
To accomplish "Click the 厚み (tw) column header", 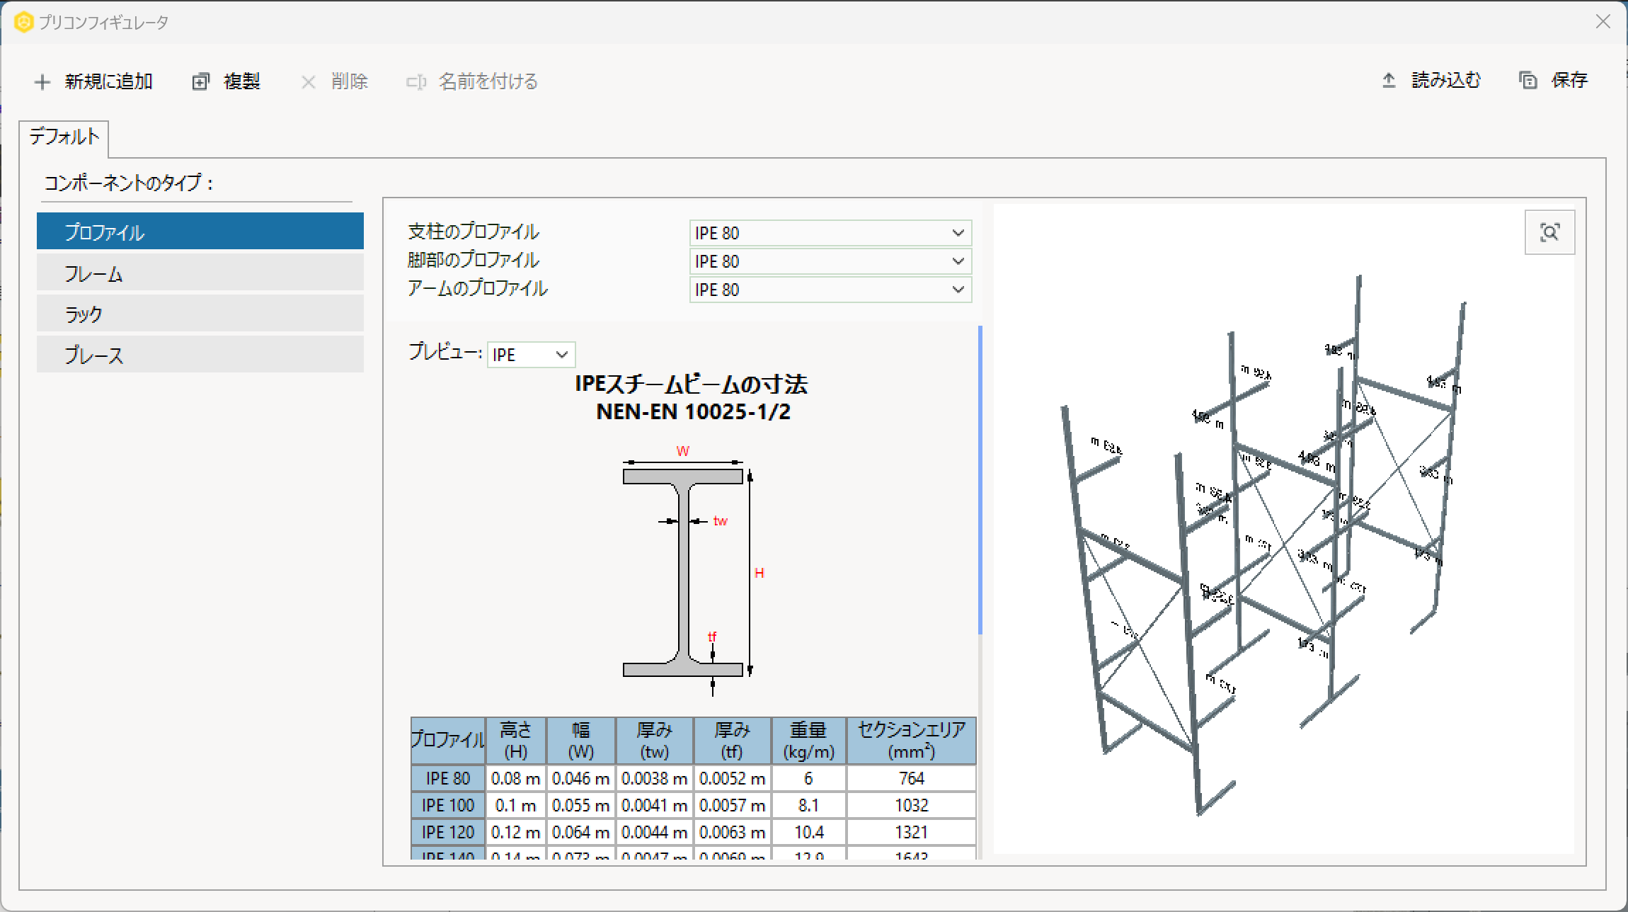I will pos(655,741).
